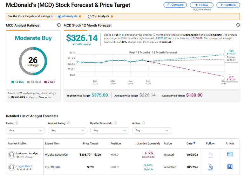This screenshot has height=175, width=244.
Task: Open the Analyst Rating filter dropdown
Action: tap(67, 130)
